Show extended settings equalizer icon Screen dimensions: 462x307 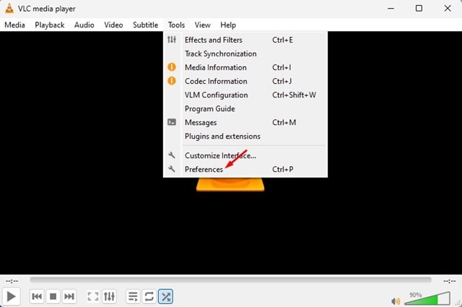coord(109,296)
